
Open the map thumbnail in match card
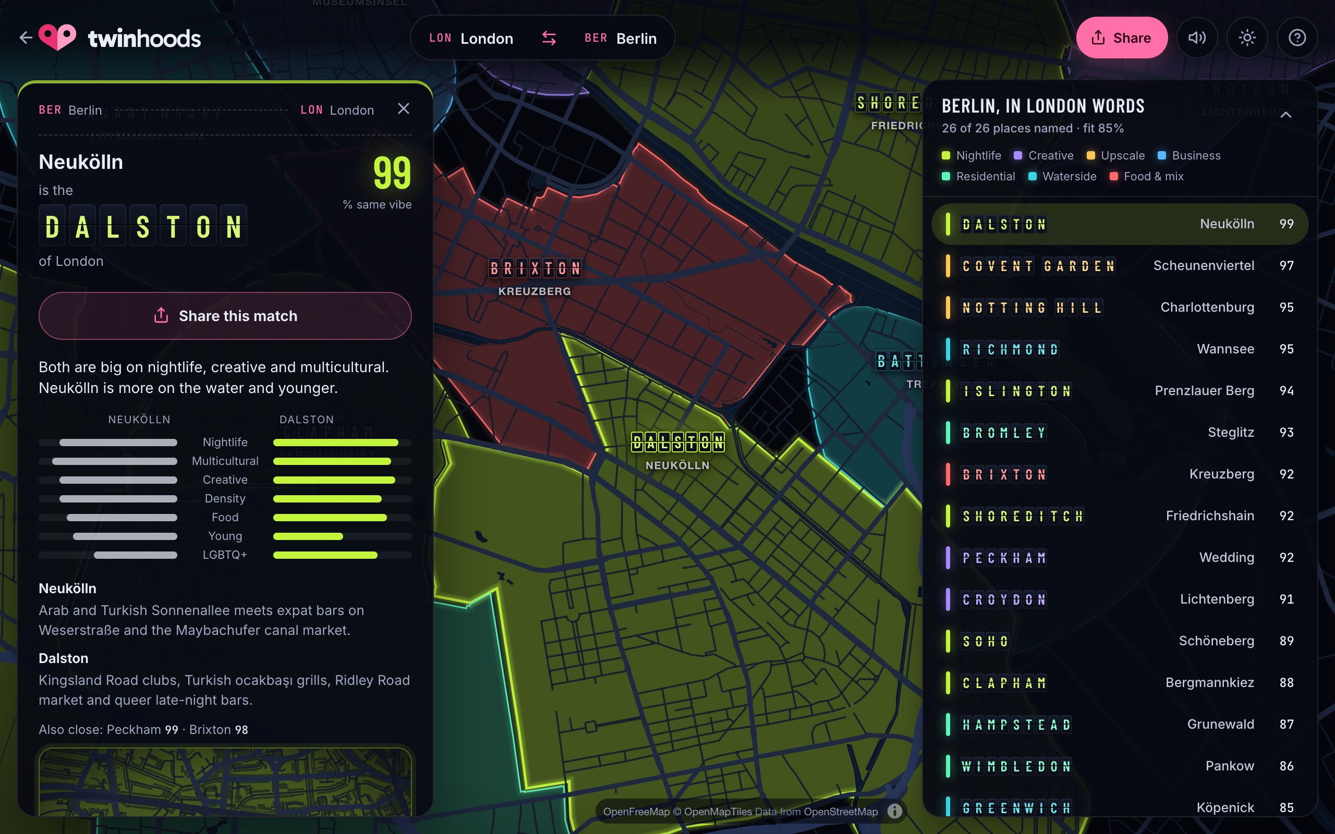[225, 781]
